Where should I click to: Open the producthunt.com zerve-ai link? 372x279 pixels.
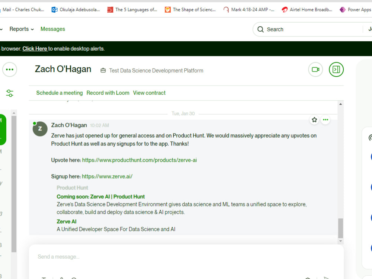(x=139, y=160)
